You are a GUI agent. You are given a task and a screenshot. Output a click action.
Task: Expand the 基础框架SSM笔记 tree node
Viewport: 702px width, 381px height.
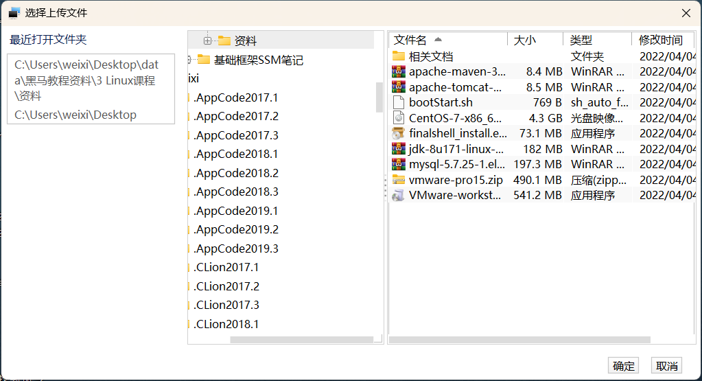pyautogui.click(x=190, y=59)
